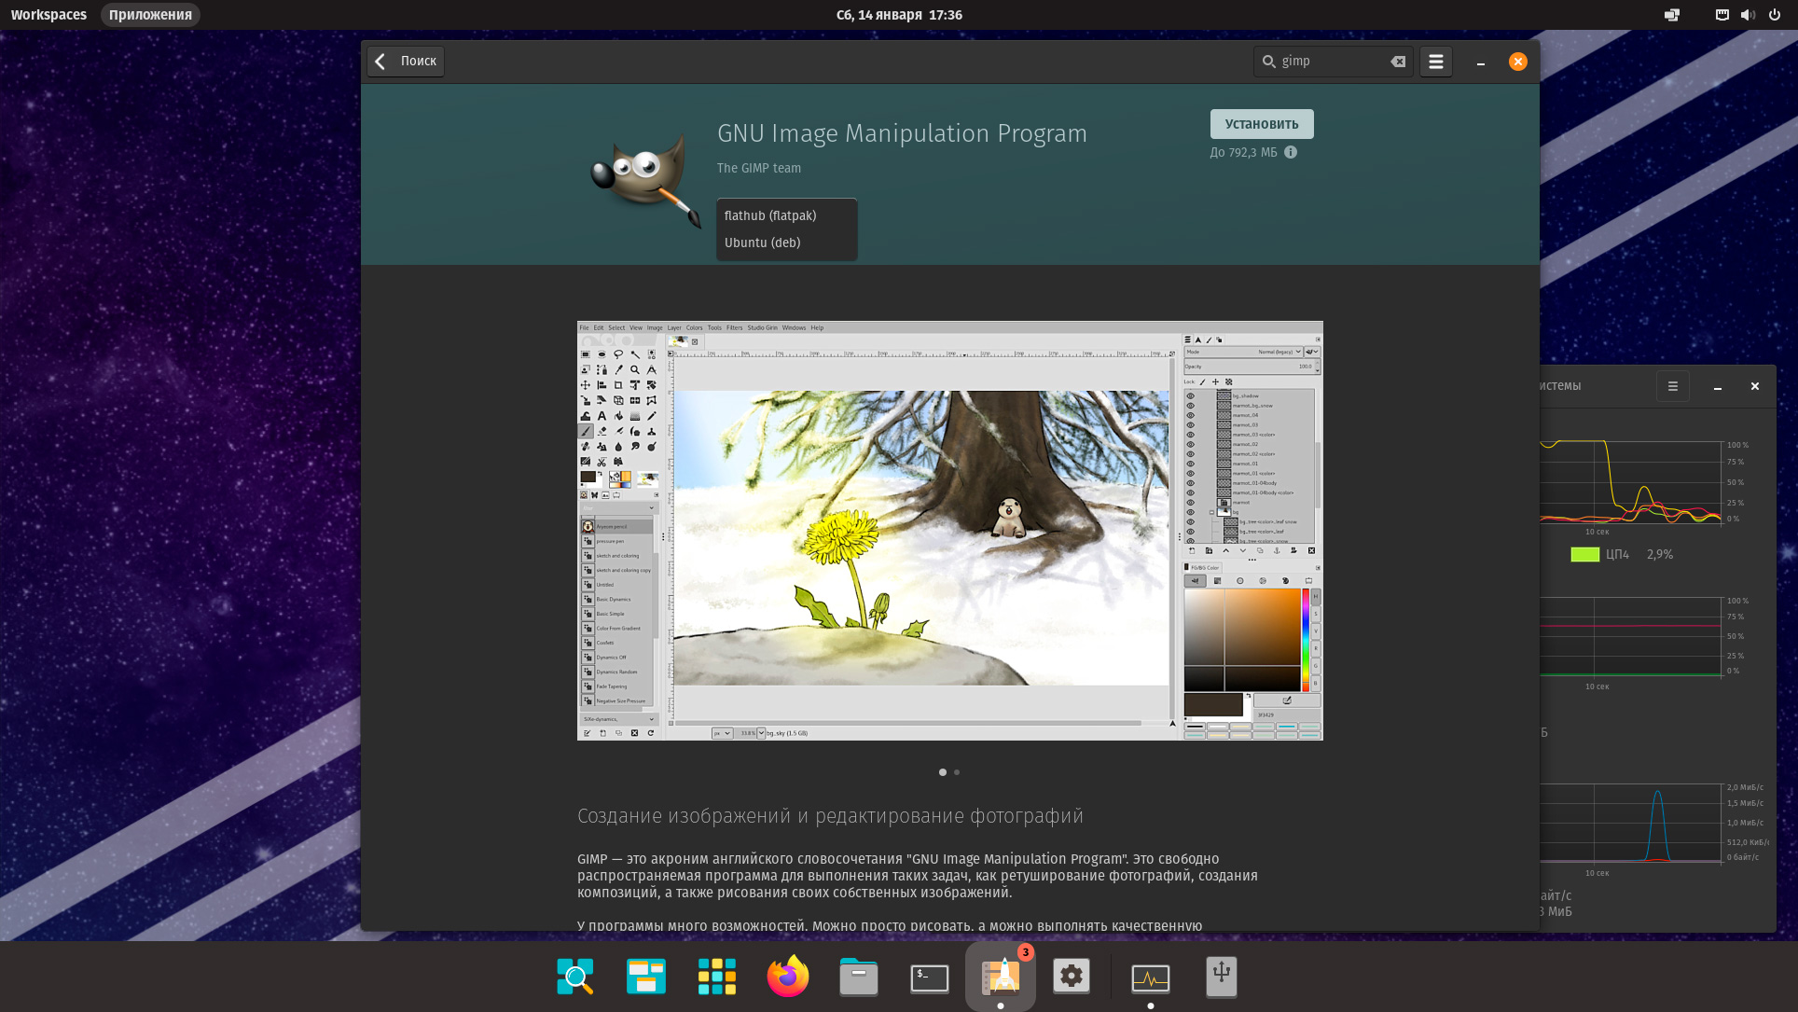Open info icon next to 792,3 МБ
Screen dimensions: 1798x1012
pyautogui.click(x=1291, y=152)
